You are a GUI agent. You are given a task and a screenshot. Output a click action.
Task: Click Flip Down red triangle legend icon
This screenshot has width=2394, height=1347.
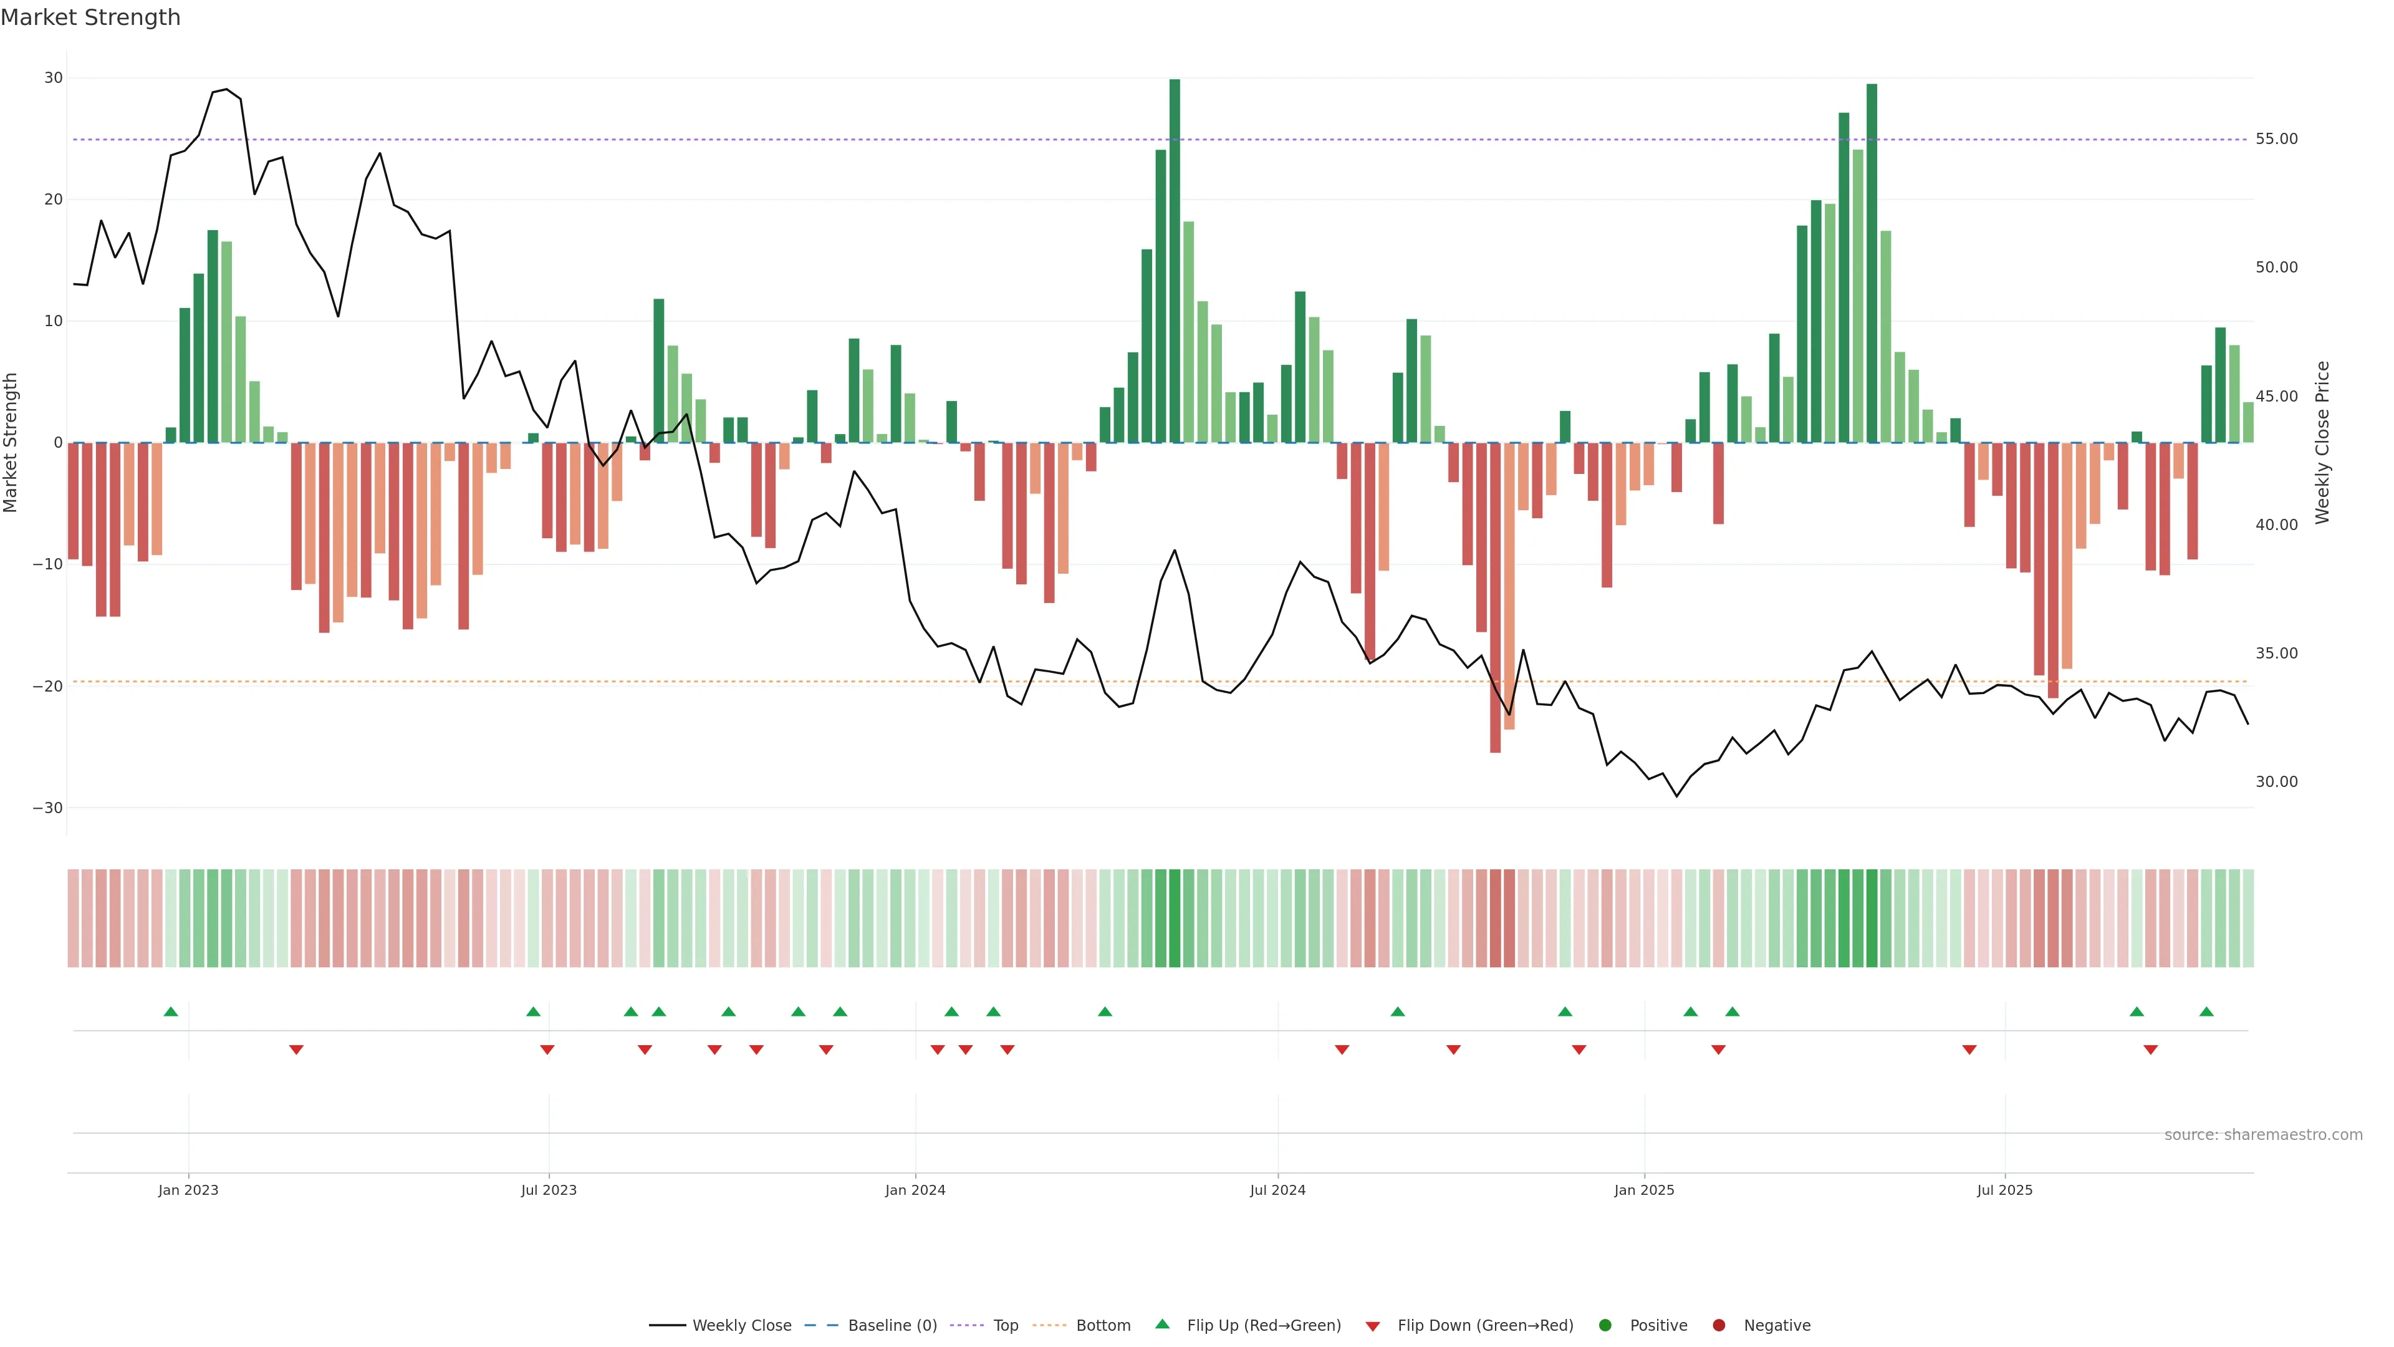[1373, 1326]
